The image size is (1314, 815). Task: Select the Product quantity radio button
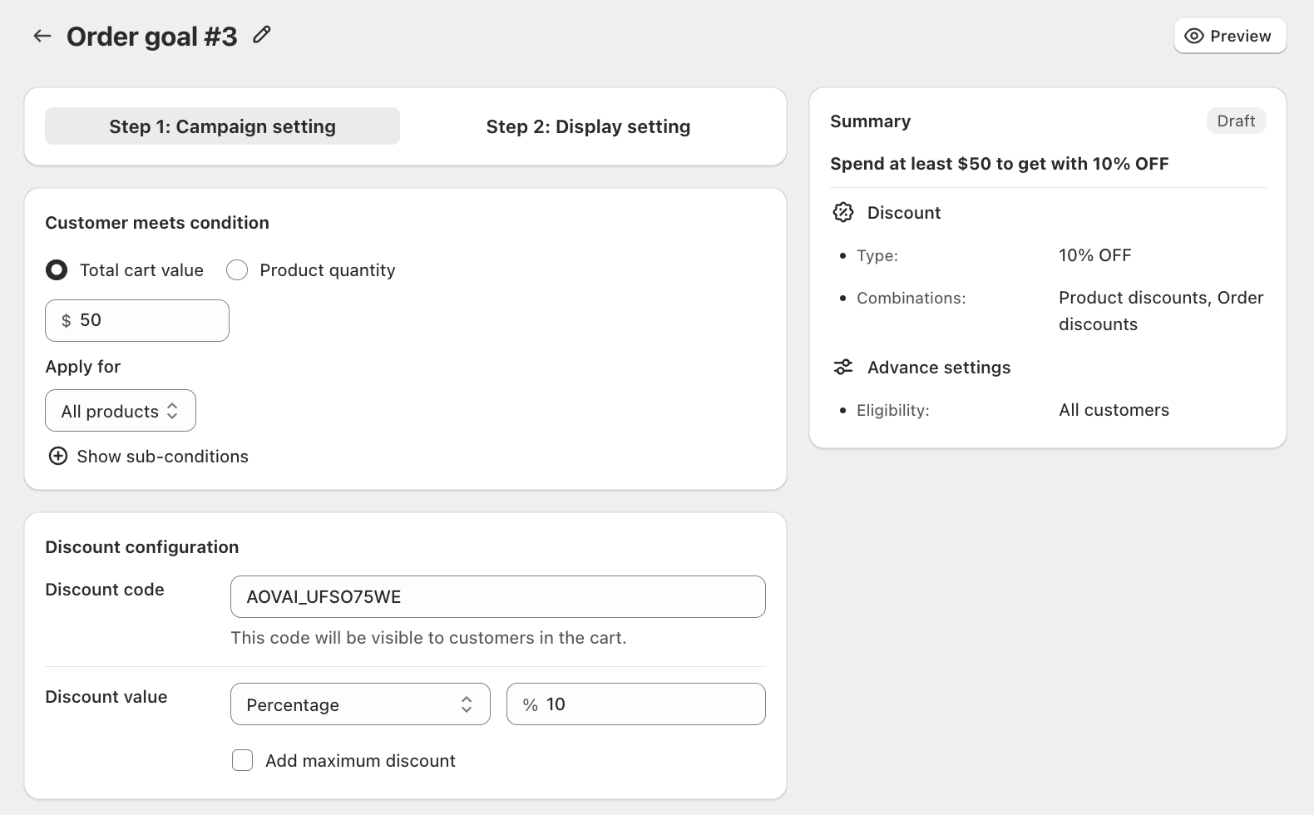237,269
